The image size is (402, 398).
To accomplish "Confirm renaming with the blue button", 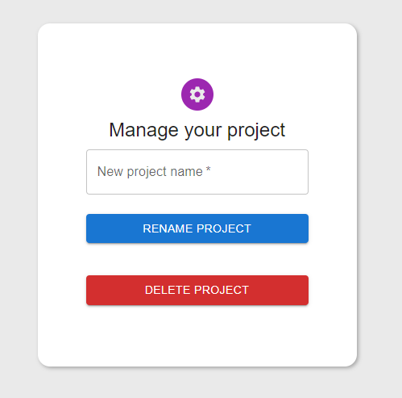I will (197, 228).
